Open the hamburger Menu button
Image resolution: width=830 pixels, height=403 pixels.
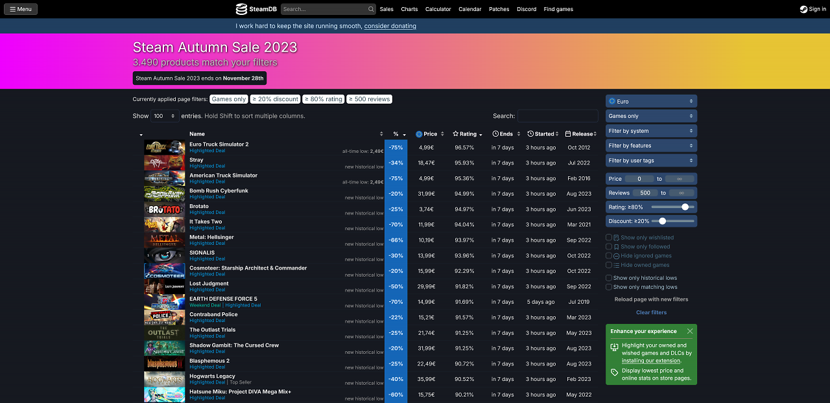(x=21, y=9)
